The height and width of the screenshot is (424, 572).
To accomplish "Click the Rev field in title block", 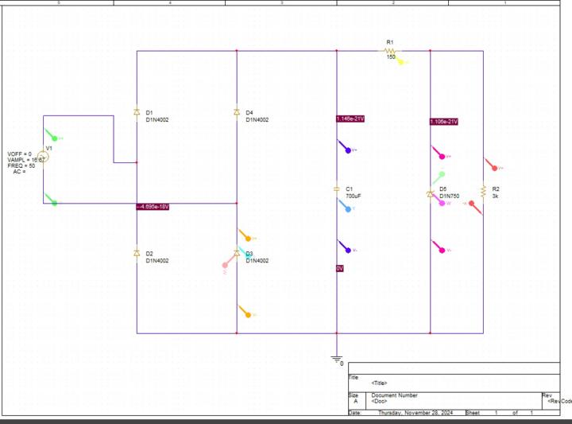I will (551, 401).
